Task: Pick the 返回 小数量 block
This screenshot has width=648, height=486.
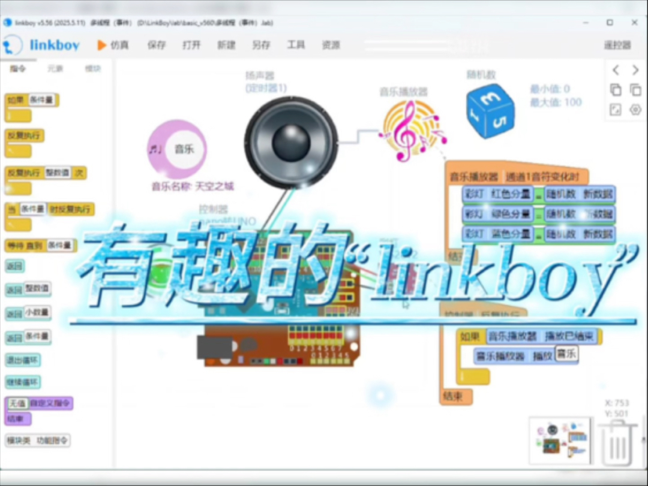Action: click(x=28, y=313)
